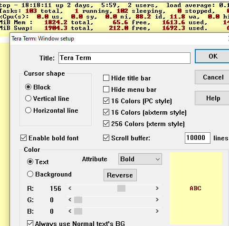Click the '65.6' free memory value
This screenshot has width=229, height=226.
click(x=120, y=22)
